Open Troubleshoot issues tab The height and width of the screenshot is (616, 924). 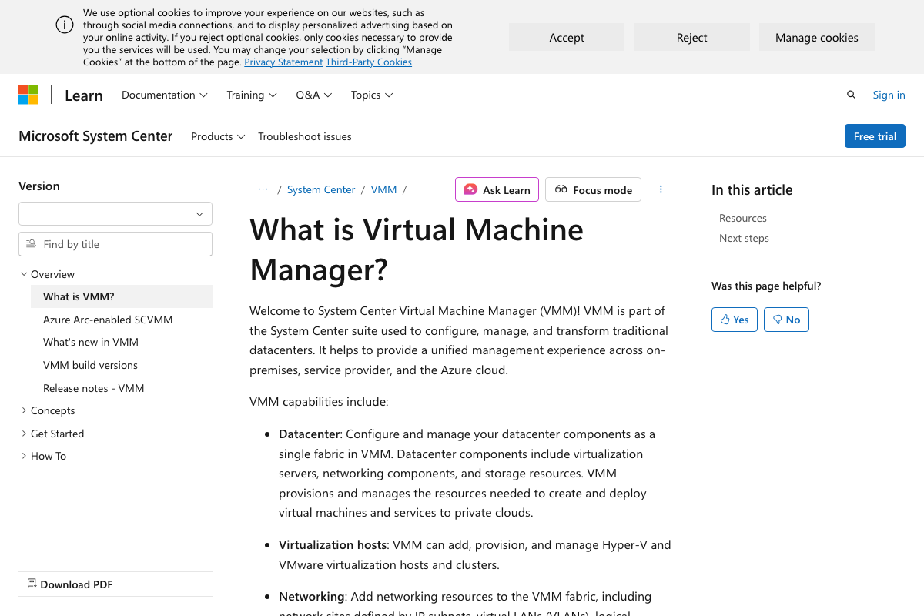(x=304, y=136)
